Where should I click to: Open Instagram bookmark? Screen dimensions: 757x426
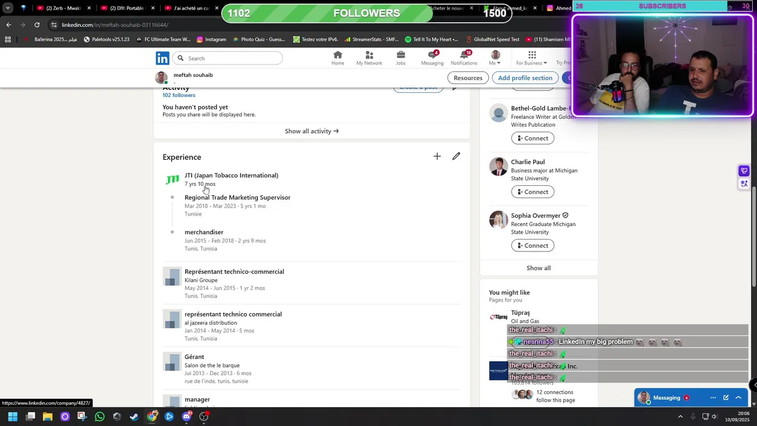tap(211, 40)
